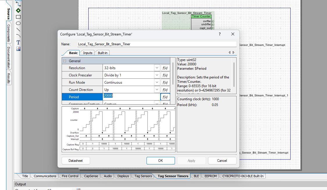The height and width of the screenshot is (190, 327).
Task: Open the Resolution dropdown
Action: click(157, 68)
